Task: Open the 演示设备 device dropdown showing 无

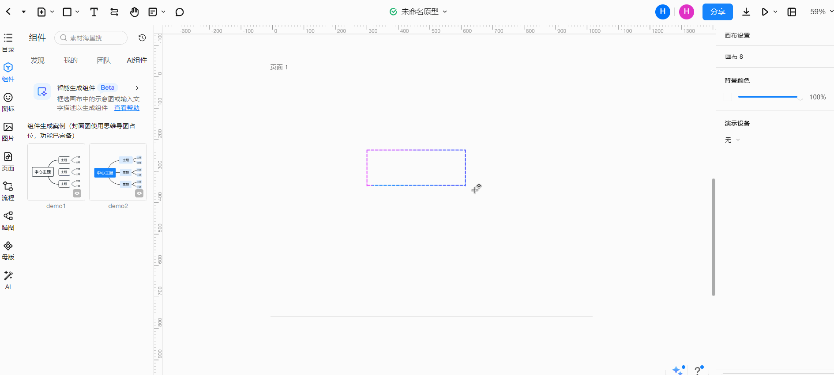Action: click(x=732, y=140)
